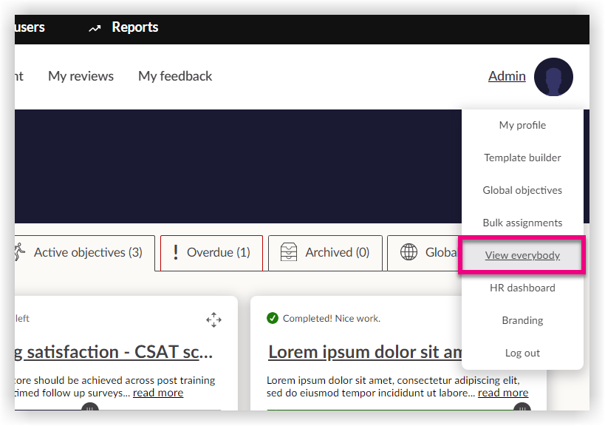Image resolution: width=605 pixels, height=426 pixels.
Task: Click the Overdue exclamation mark icon
Action: pos(175,253)
